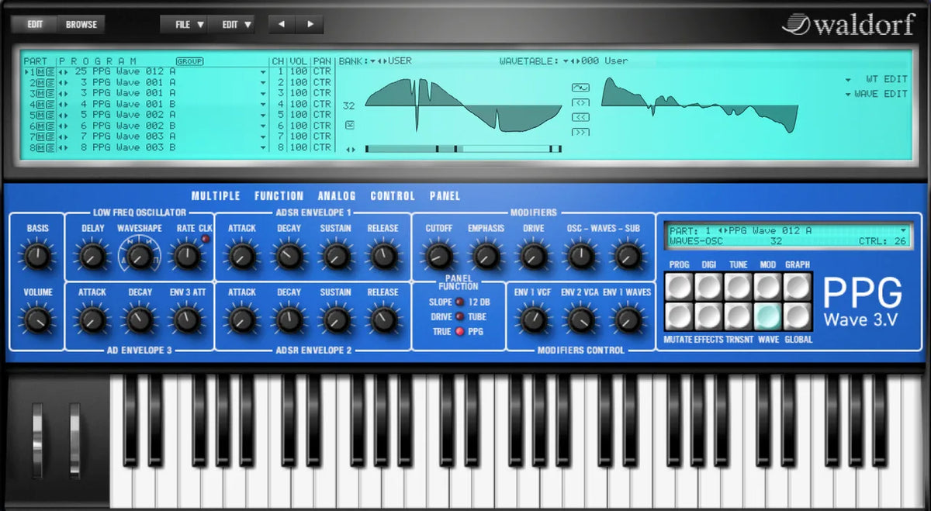Click the wave shift-left icon beside the waveform display

580,117
